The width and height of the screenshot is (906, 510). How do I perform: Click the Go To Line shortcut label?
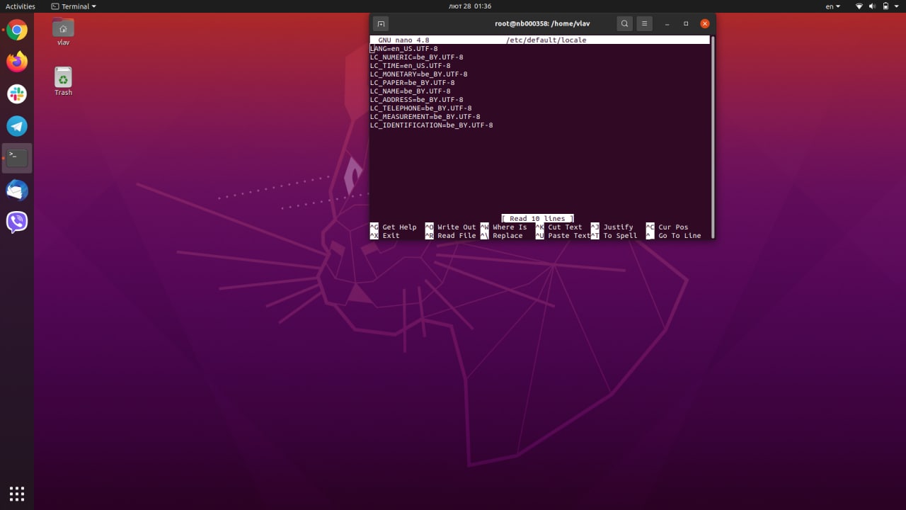coord(679,236)
